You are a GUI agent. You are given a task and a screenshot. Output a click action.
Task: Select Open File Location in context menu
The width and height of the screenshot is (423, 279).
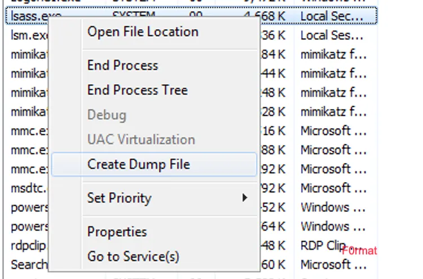(143, 32)
